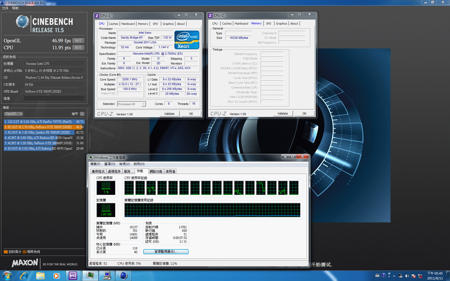Open Internet Explorer from the taskbar
The width and height of the screenshot is (450, 281).
24,275
